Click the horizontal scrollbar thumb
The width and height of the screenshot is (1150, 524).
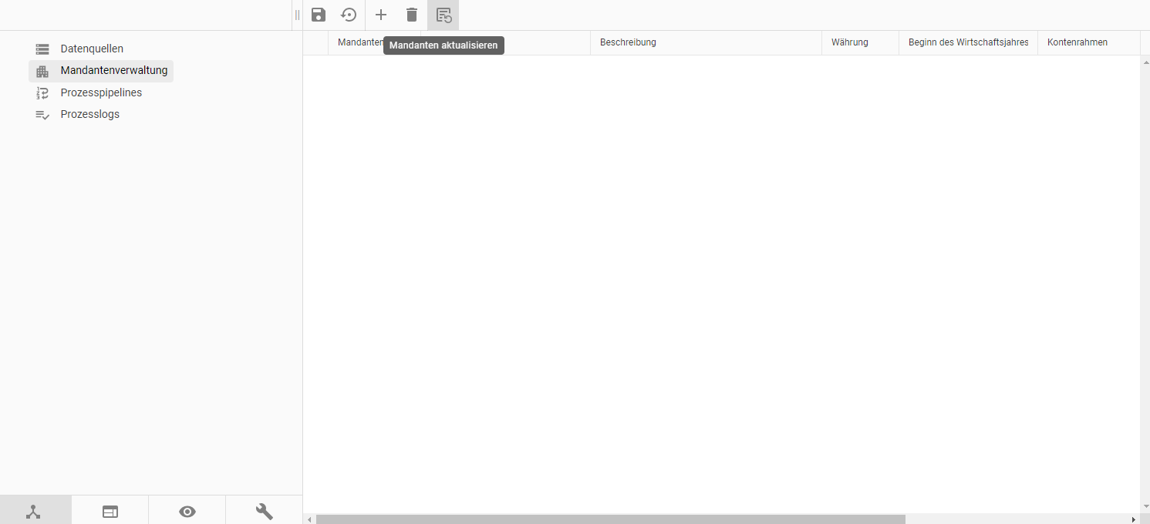[x=609, y=519]
